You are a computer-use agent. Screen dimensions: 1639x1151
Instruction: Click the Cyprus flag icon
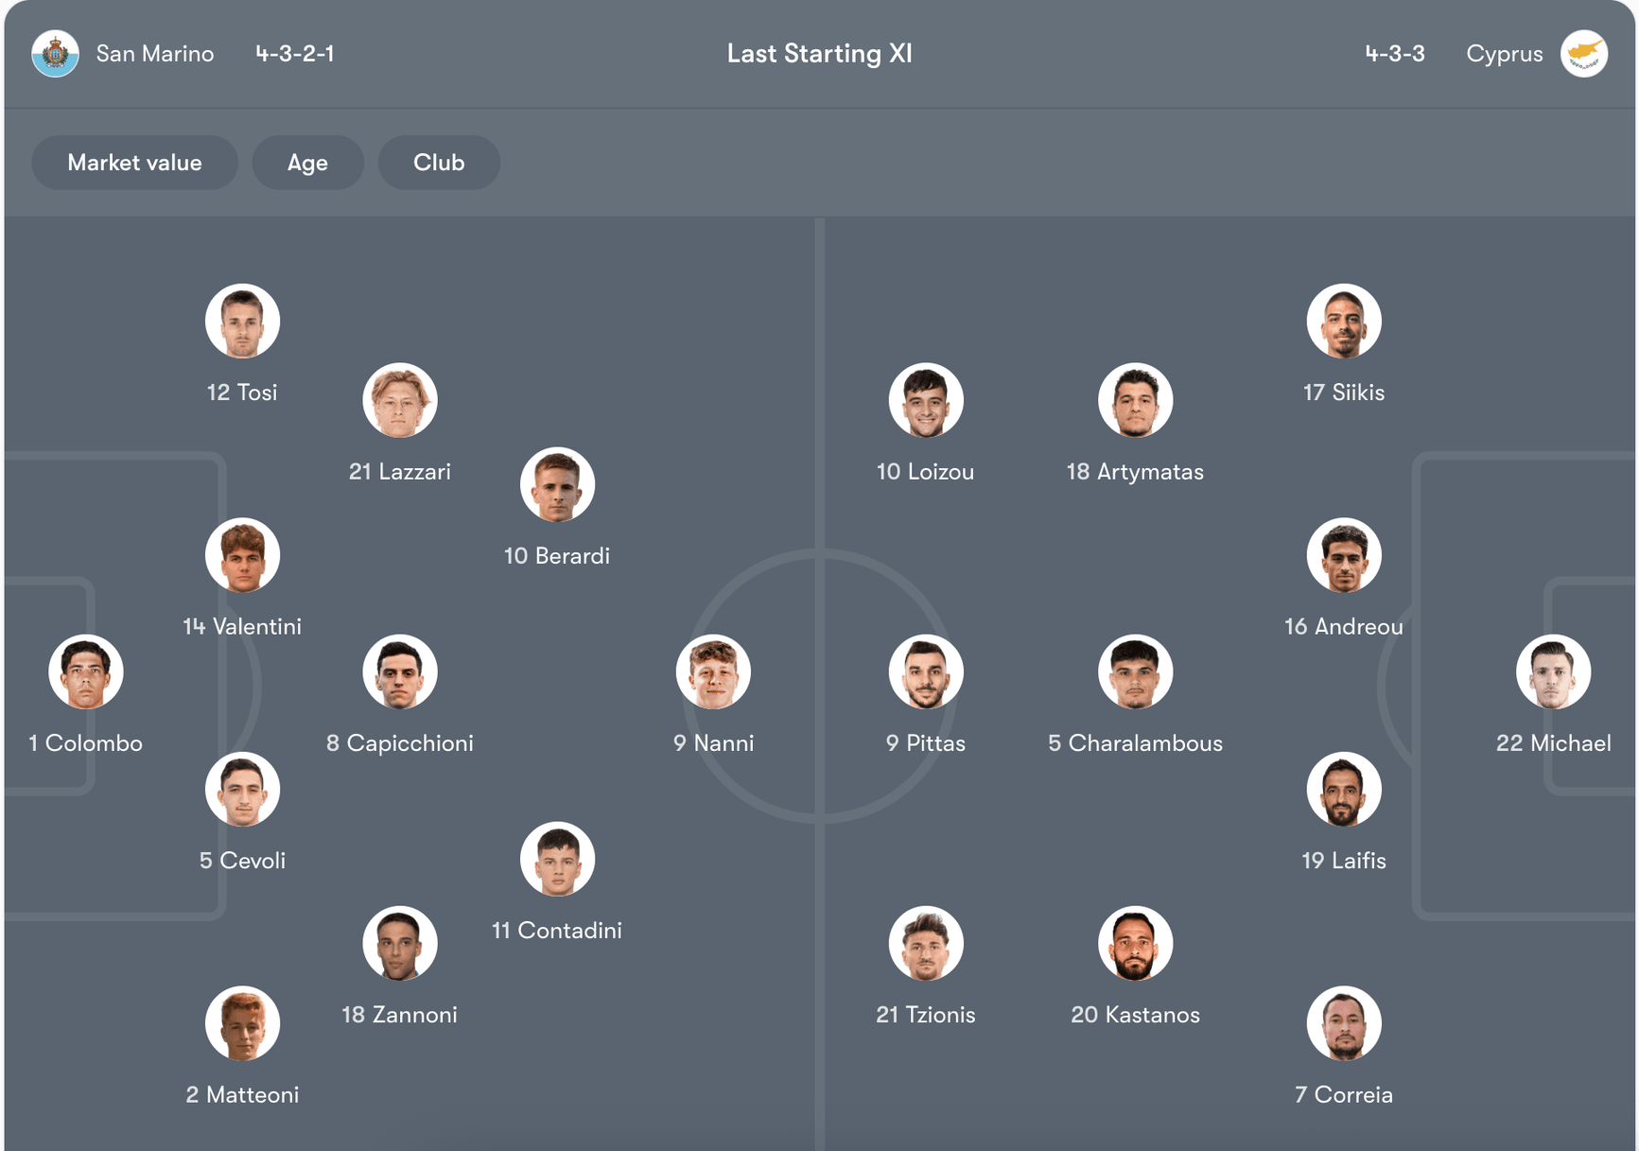(x=1583, y=54)
